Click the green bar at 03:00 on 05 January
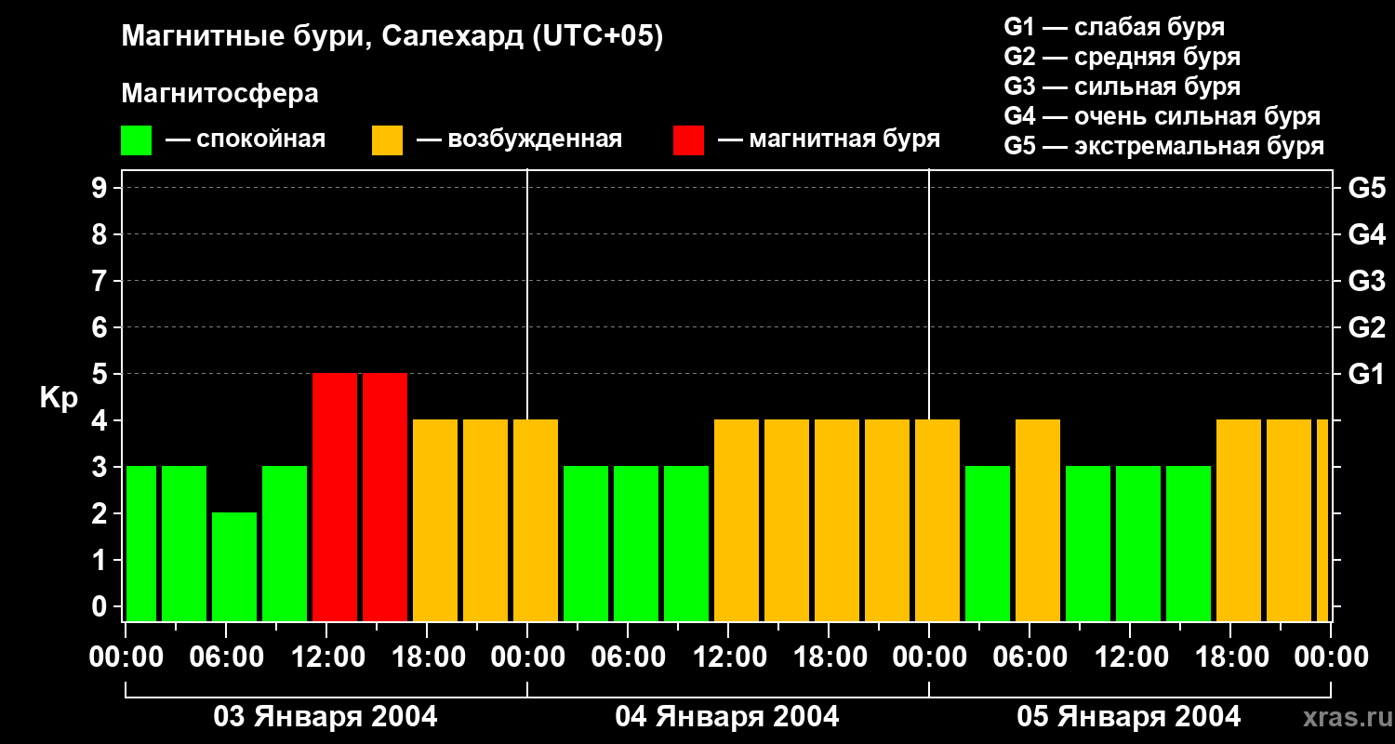This screenshot has height=744, width=1395. (x=988, y=543)
